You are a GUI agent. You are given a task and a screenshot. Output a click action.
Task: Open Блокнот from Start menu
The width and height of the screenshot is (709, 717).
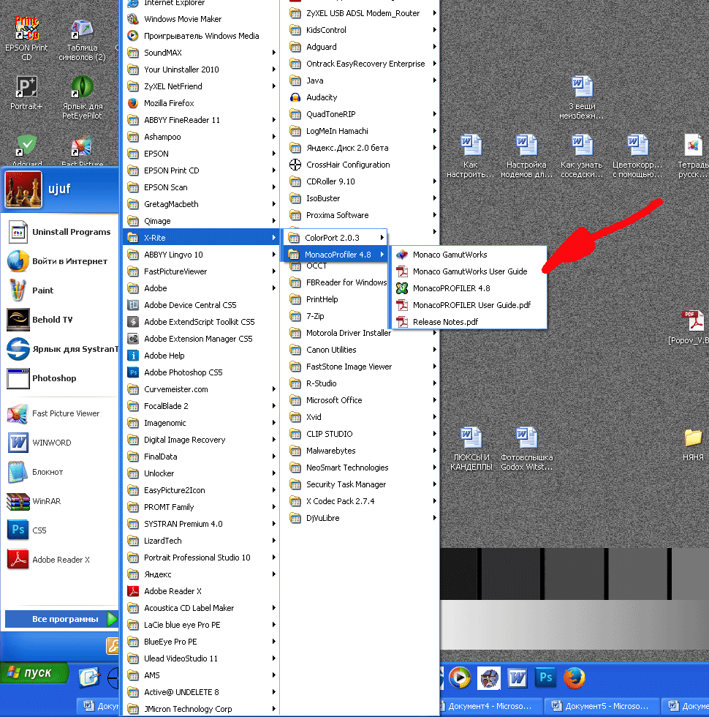tap(60, 472)
